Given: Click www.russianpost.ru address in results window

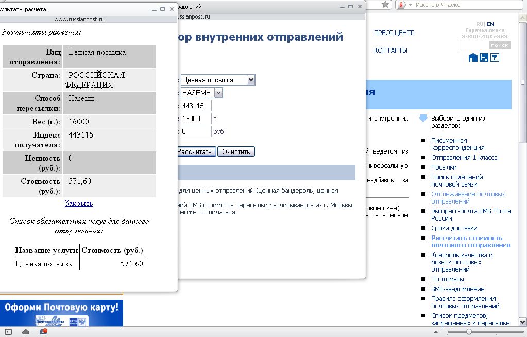Looking at the screenshot, I should 79,19.
